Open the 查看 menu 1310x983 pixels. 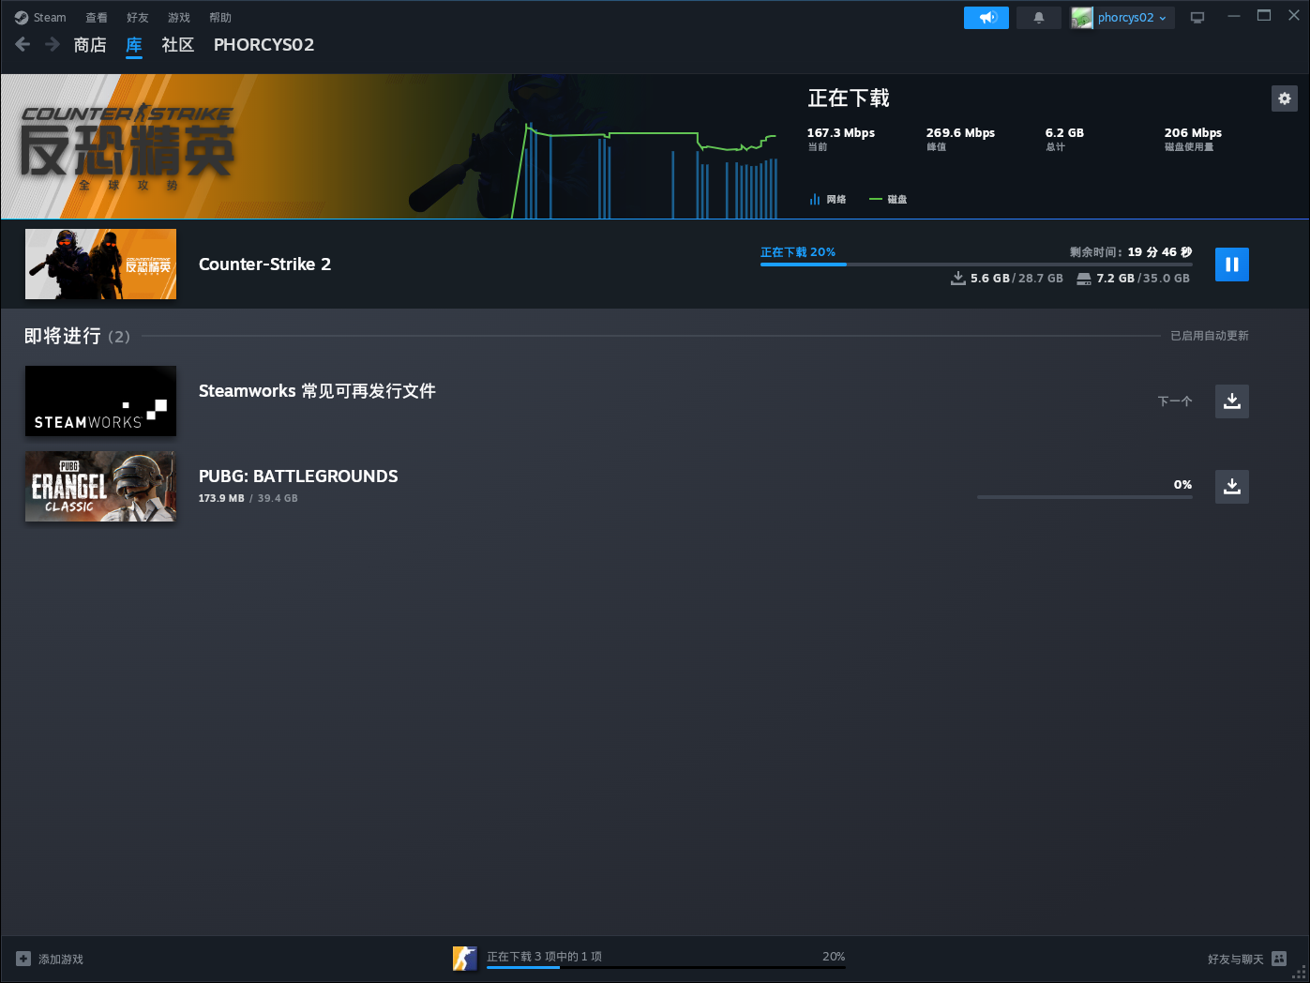coord(97,17)
